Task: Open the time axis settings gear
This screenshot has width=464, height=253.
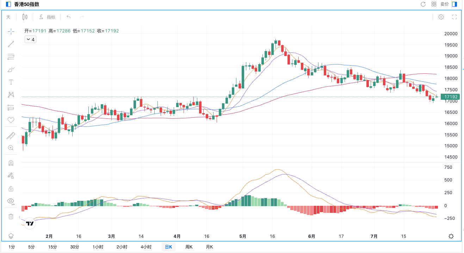Action: (x=451, y=236)
